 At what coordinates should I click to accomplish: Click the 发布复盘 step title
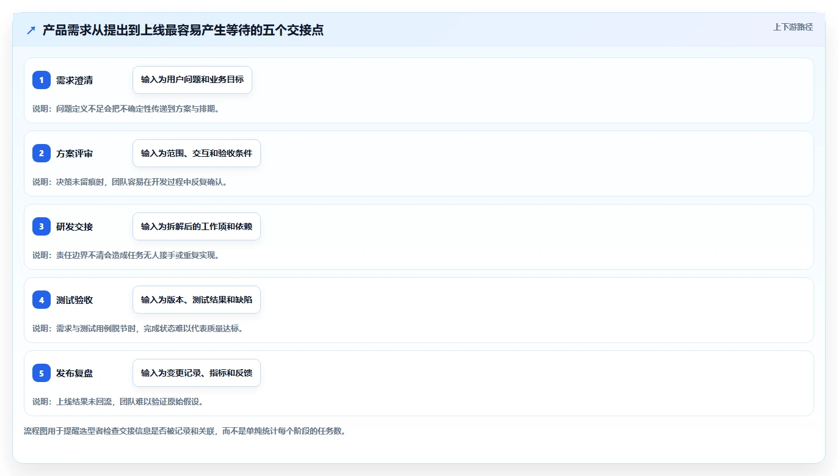75,373
